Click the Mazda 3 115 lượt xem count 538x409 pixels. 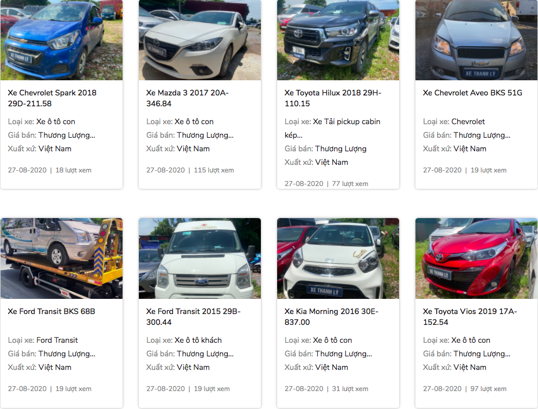(214, 170)
